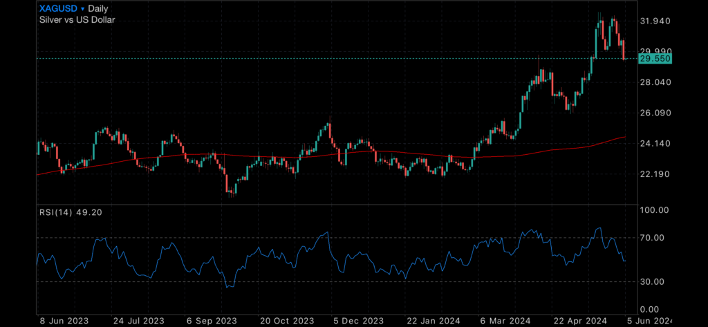The width and height of the screenshot is (708, 327).
Task: Click the RSI(14) 49.20 indicator label
Action: coord(71,212)
